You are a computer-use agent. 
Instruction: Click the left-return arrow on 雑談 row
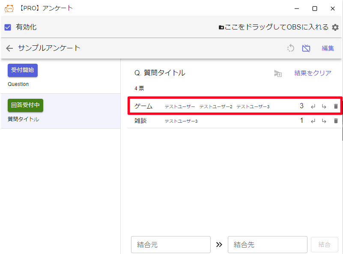(x=313, y=121)
